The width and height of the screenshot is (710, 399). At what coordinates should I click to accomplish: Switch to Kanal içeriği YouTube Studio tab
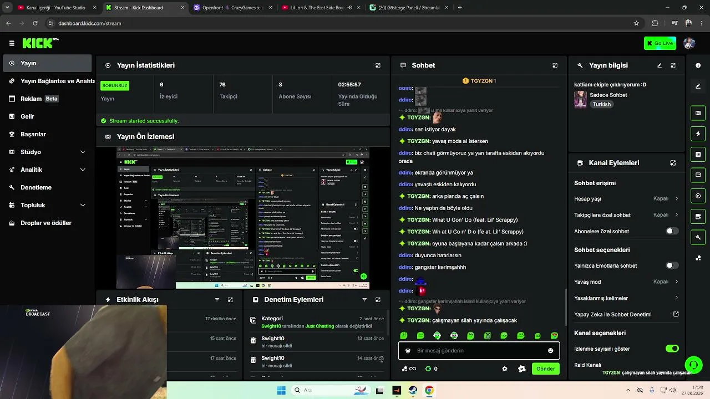point(57,8)
